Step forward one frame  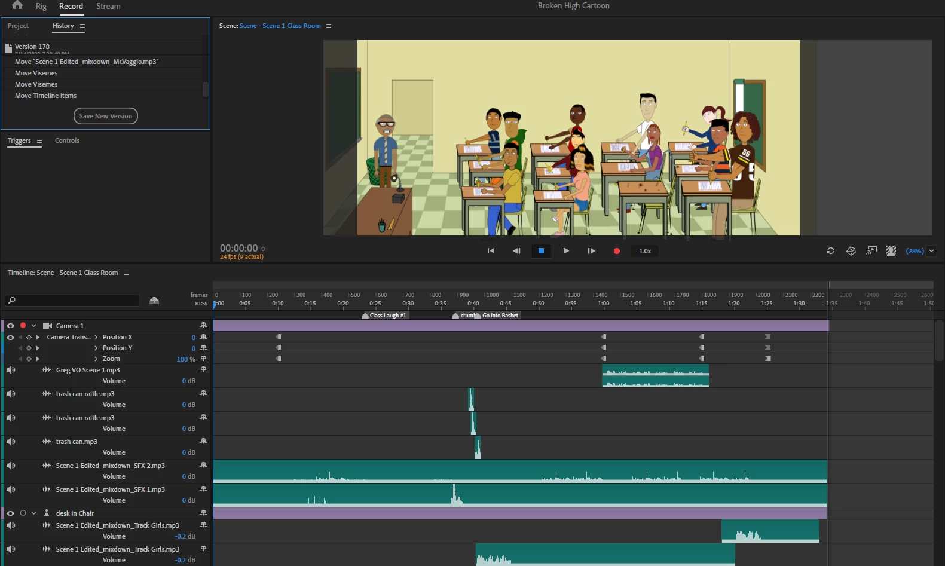(591, 251)
